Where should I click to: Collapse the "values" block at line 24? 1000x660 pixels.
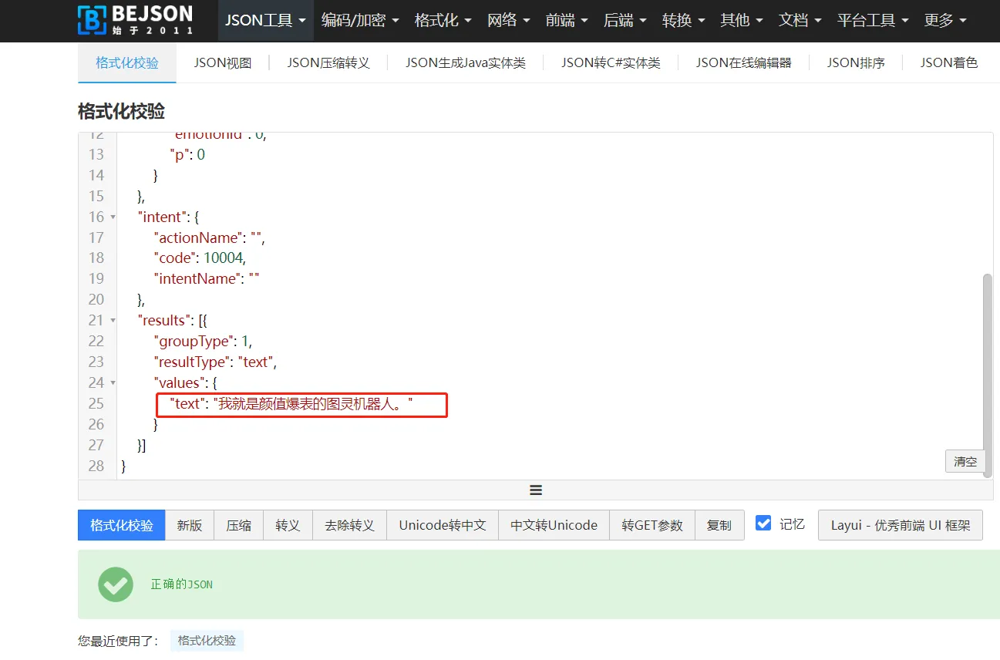tap(113, 383)
